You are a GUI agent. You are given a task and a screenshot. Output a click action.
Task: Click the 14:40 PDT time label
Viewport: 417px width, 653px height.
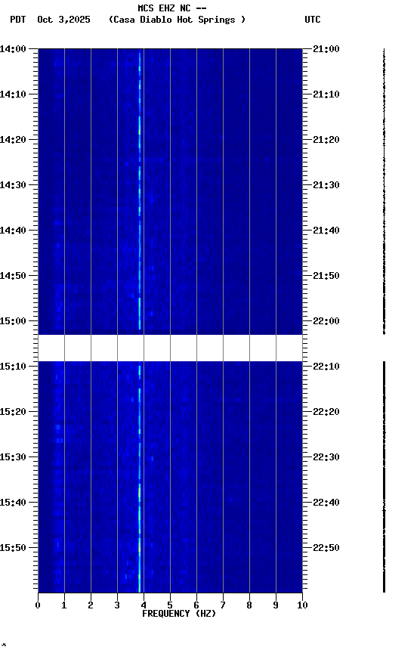point(13,231)
